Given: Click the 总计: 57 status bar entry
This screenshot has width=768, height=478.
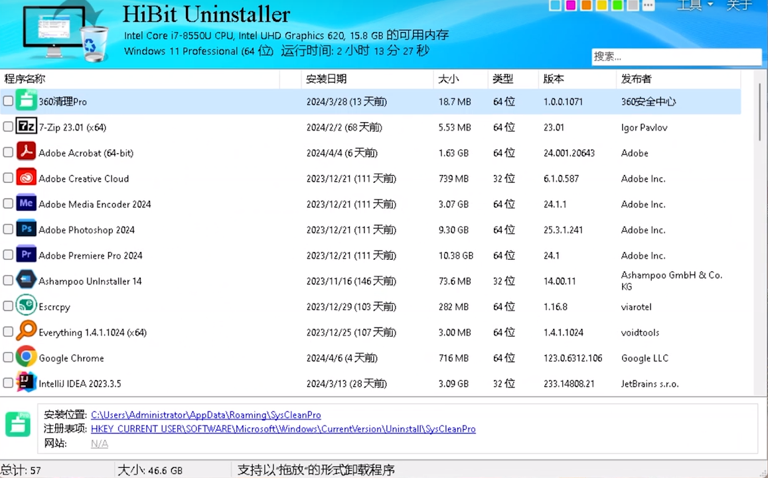Looking at the screenshot, I should click(x=21, y=470).
